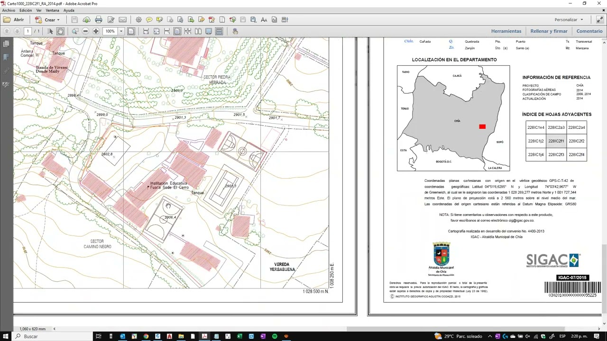The image size is (607, 341).
Task: Click the 'VEREDA YERBABUENA' map label
Action: tap(282, 267)
